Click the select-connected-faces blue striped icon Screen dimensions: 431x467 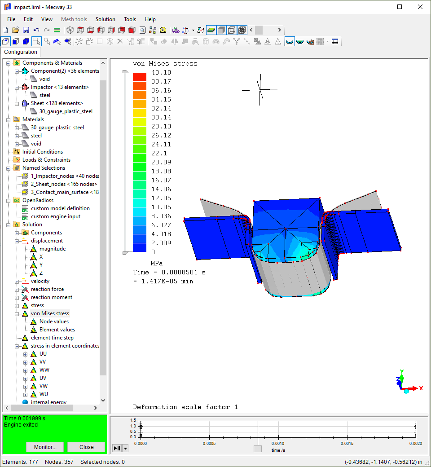[57, 41]
